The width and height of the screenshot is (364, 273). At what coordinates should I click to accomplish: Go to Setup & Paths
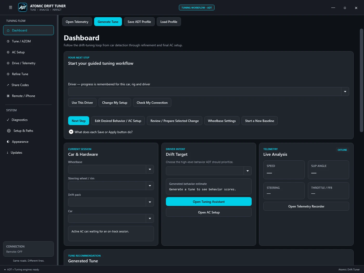[28, 131]
